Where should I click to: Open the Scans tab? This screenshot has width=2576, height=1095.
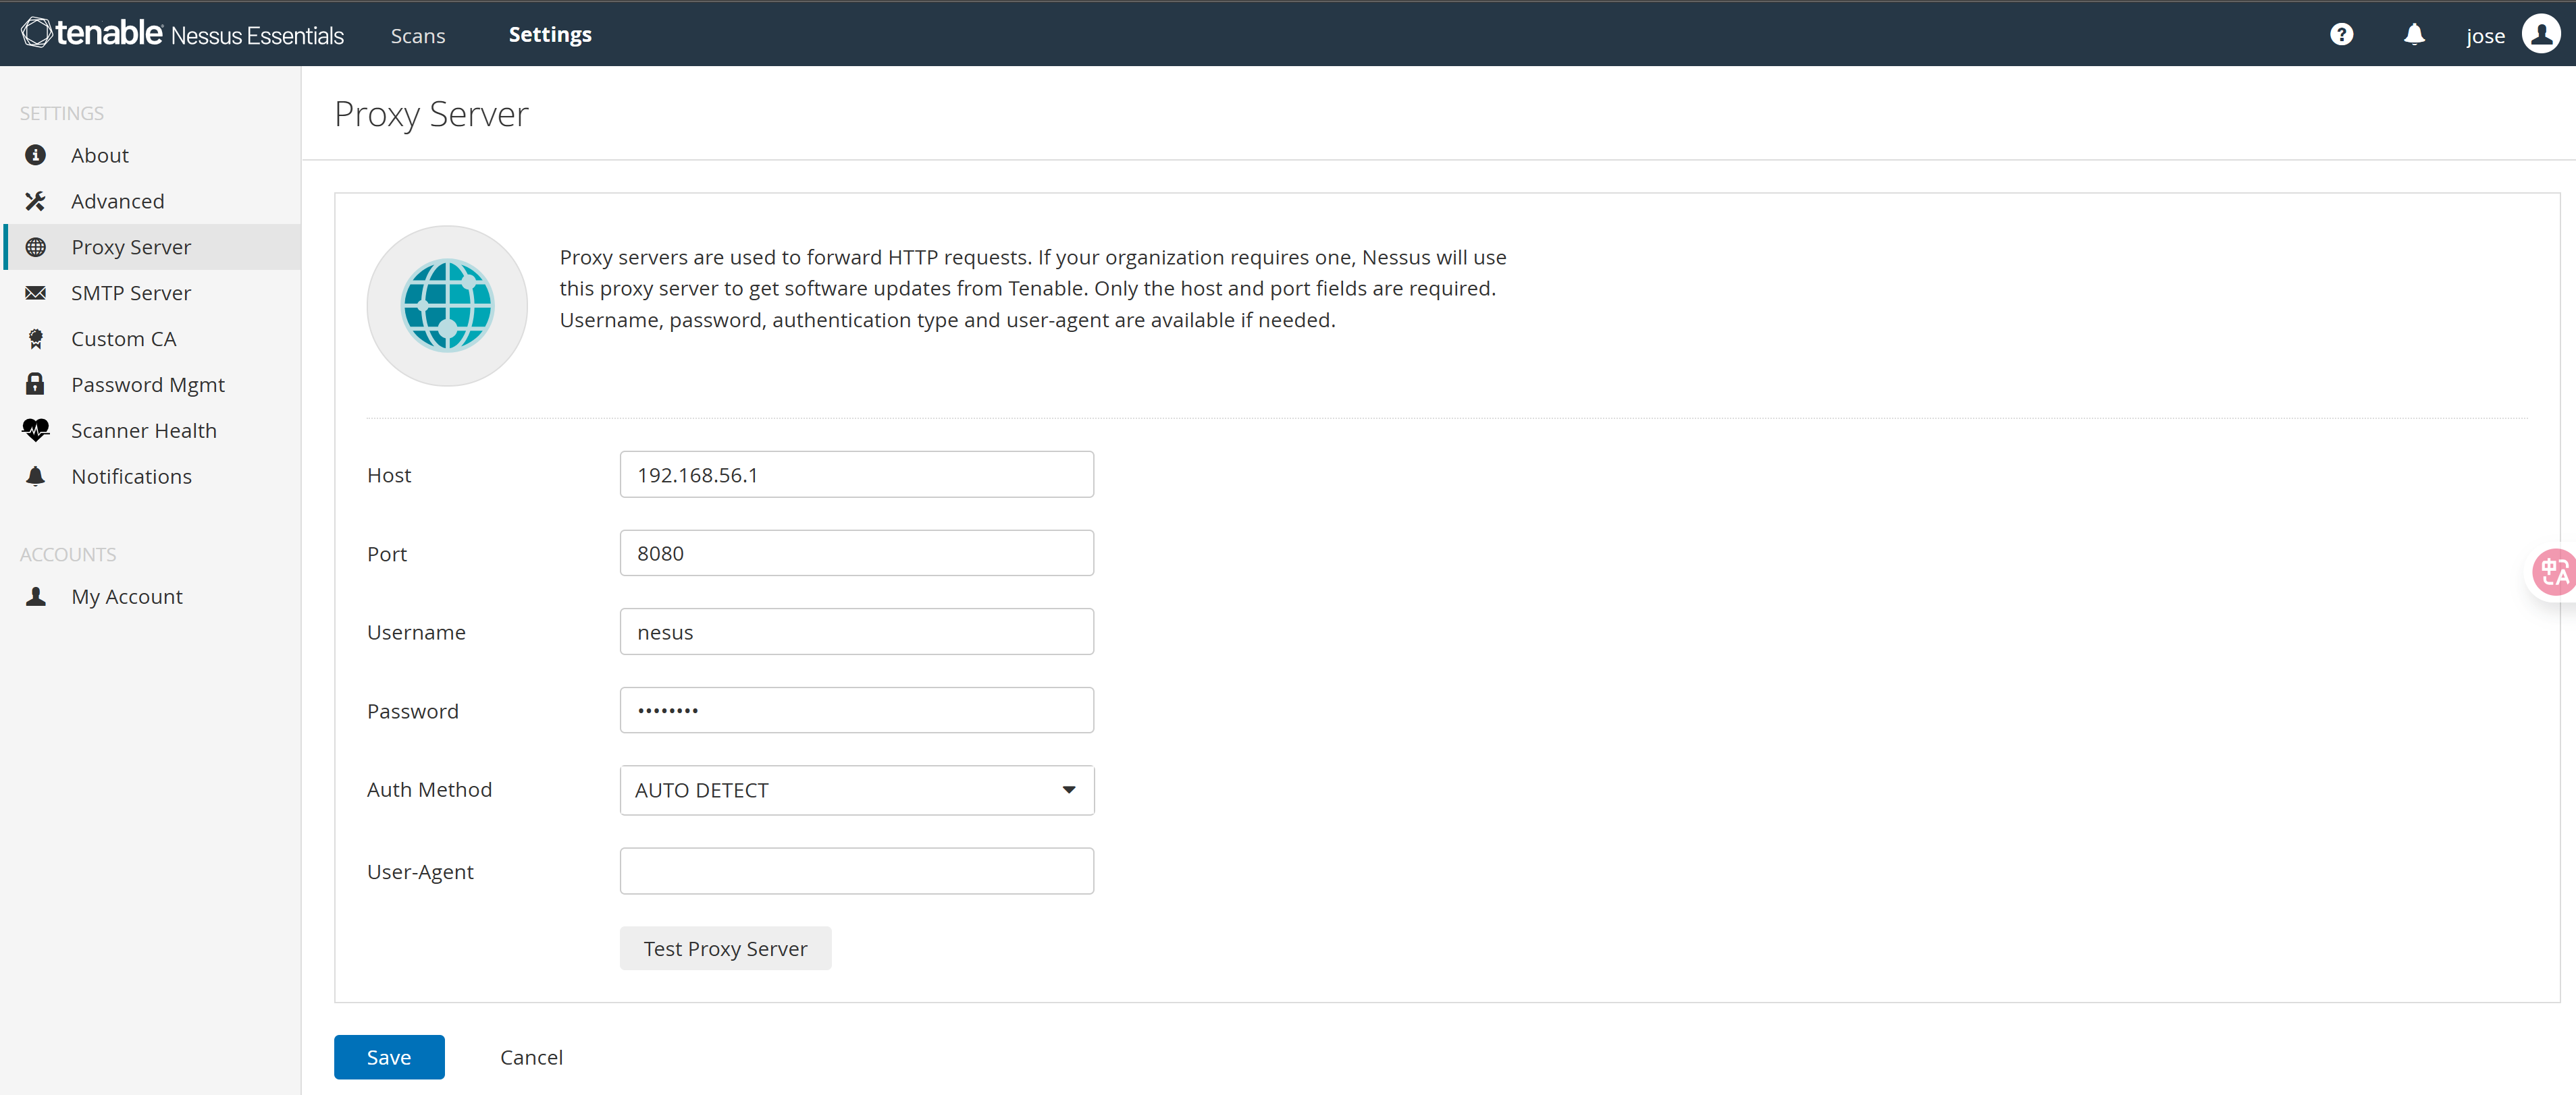pos(418,35)
